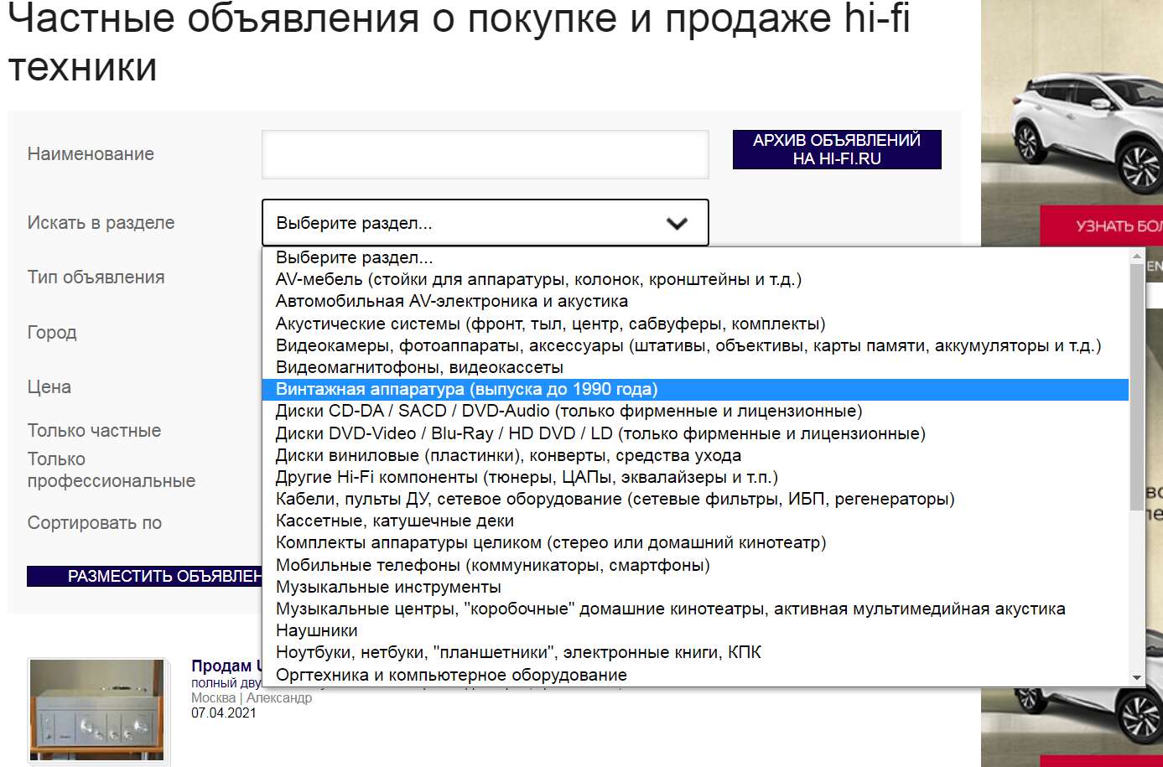Click the dropdown chevron arrow in section selector
The width and height of the screenshot is (1163, 767).
click(676, 223)
